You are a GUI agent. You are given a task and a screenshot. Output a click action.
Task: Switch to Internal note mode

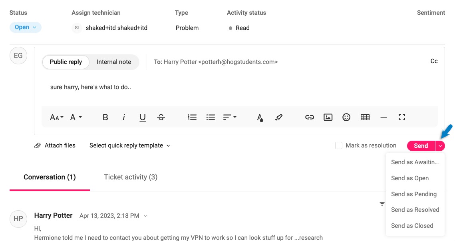pos(114,62)
